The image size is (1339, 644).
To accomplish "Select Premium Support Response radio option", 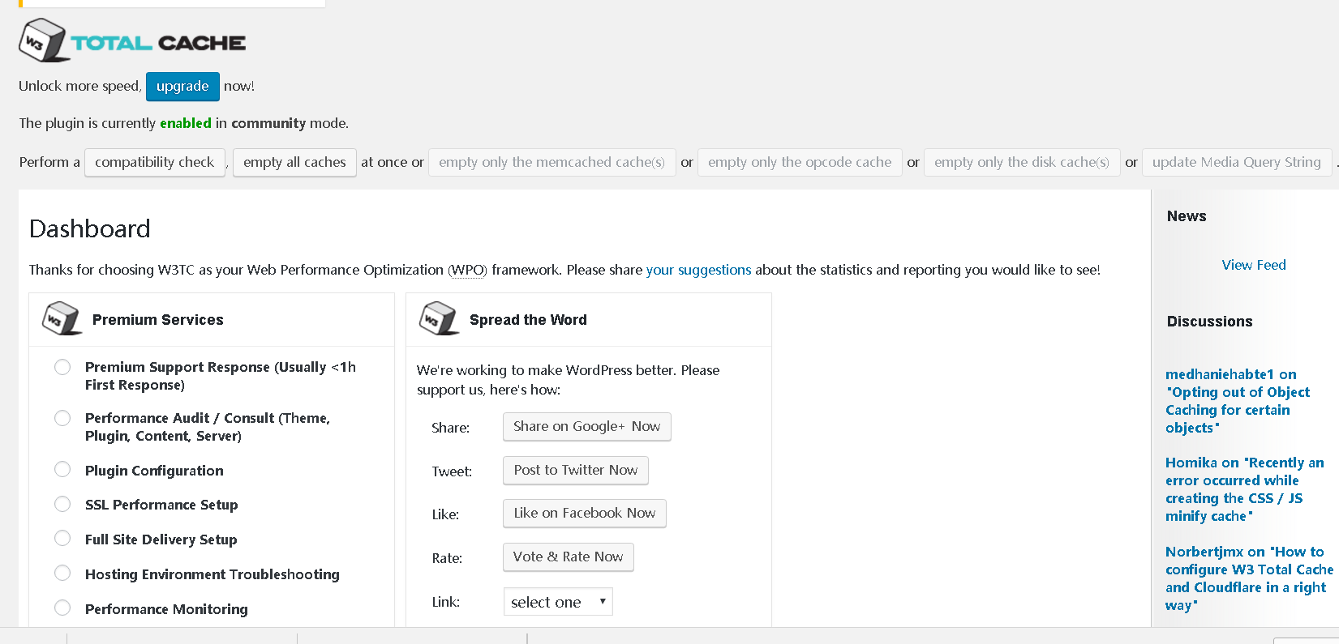I will click(62, 367).
